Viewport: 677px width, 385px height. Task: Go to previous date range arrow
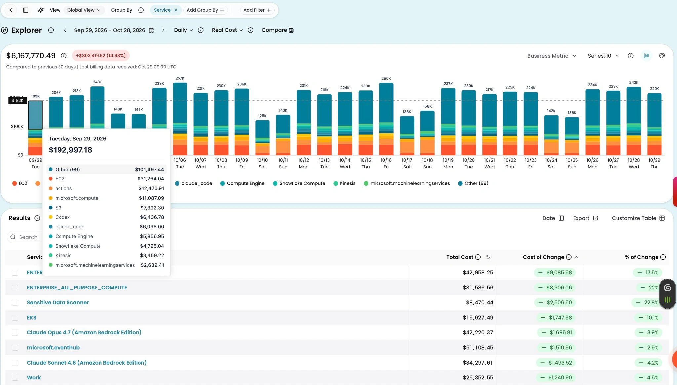coord(65,30)
